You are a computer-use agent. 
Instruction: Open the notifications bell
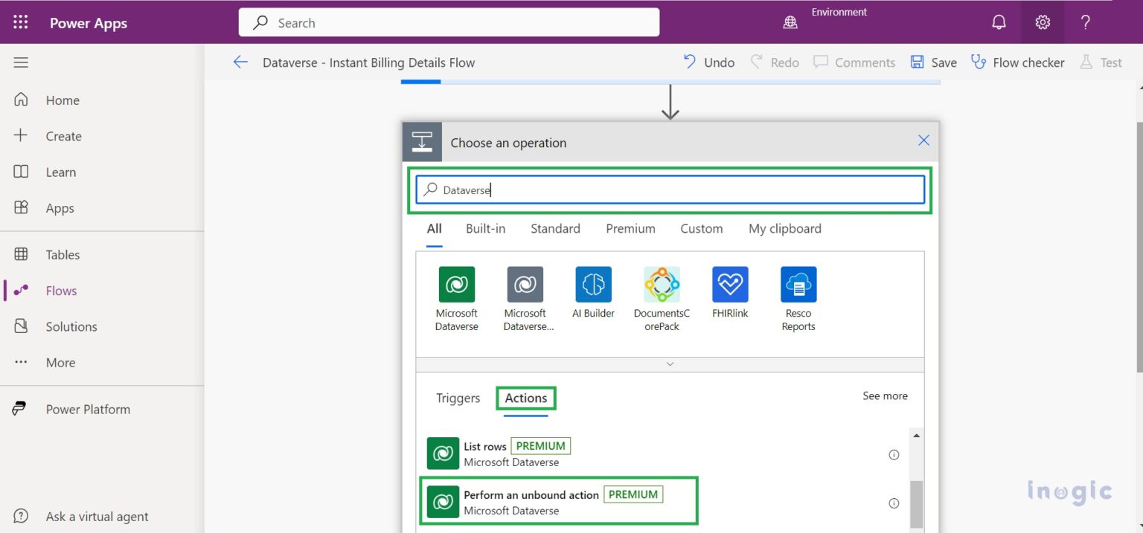click(999, 22)
